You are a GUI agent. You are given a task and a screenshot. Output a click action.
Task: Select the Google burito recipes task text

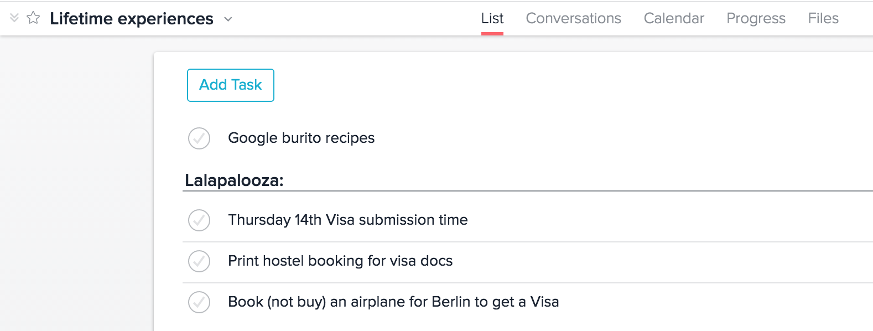pos(301,138)
